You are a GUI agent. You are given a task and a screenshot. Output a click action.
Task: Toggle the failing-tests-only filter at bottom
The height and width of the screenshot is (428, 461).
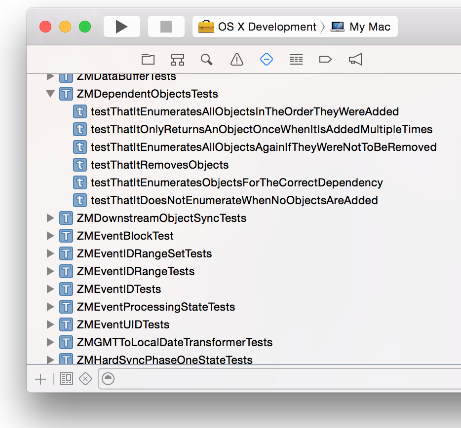tap(85, 379)
